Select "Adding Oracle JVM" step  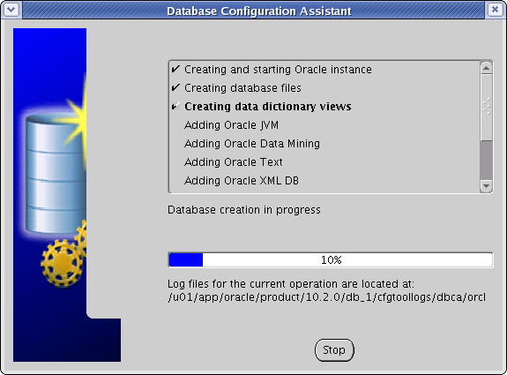(231, 125)
